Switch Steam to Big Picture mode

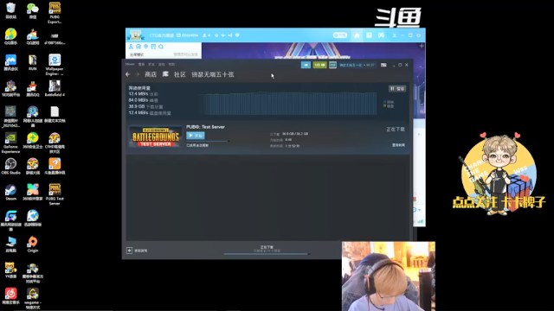383,65
